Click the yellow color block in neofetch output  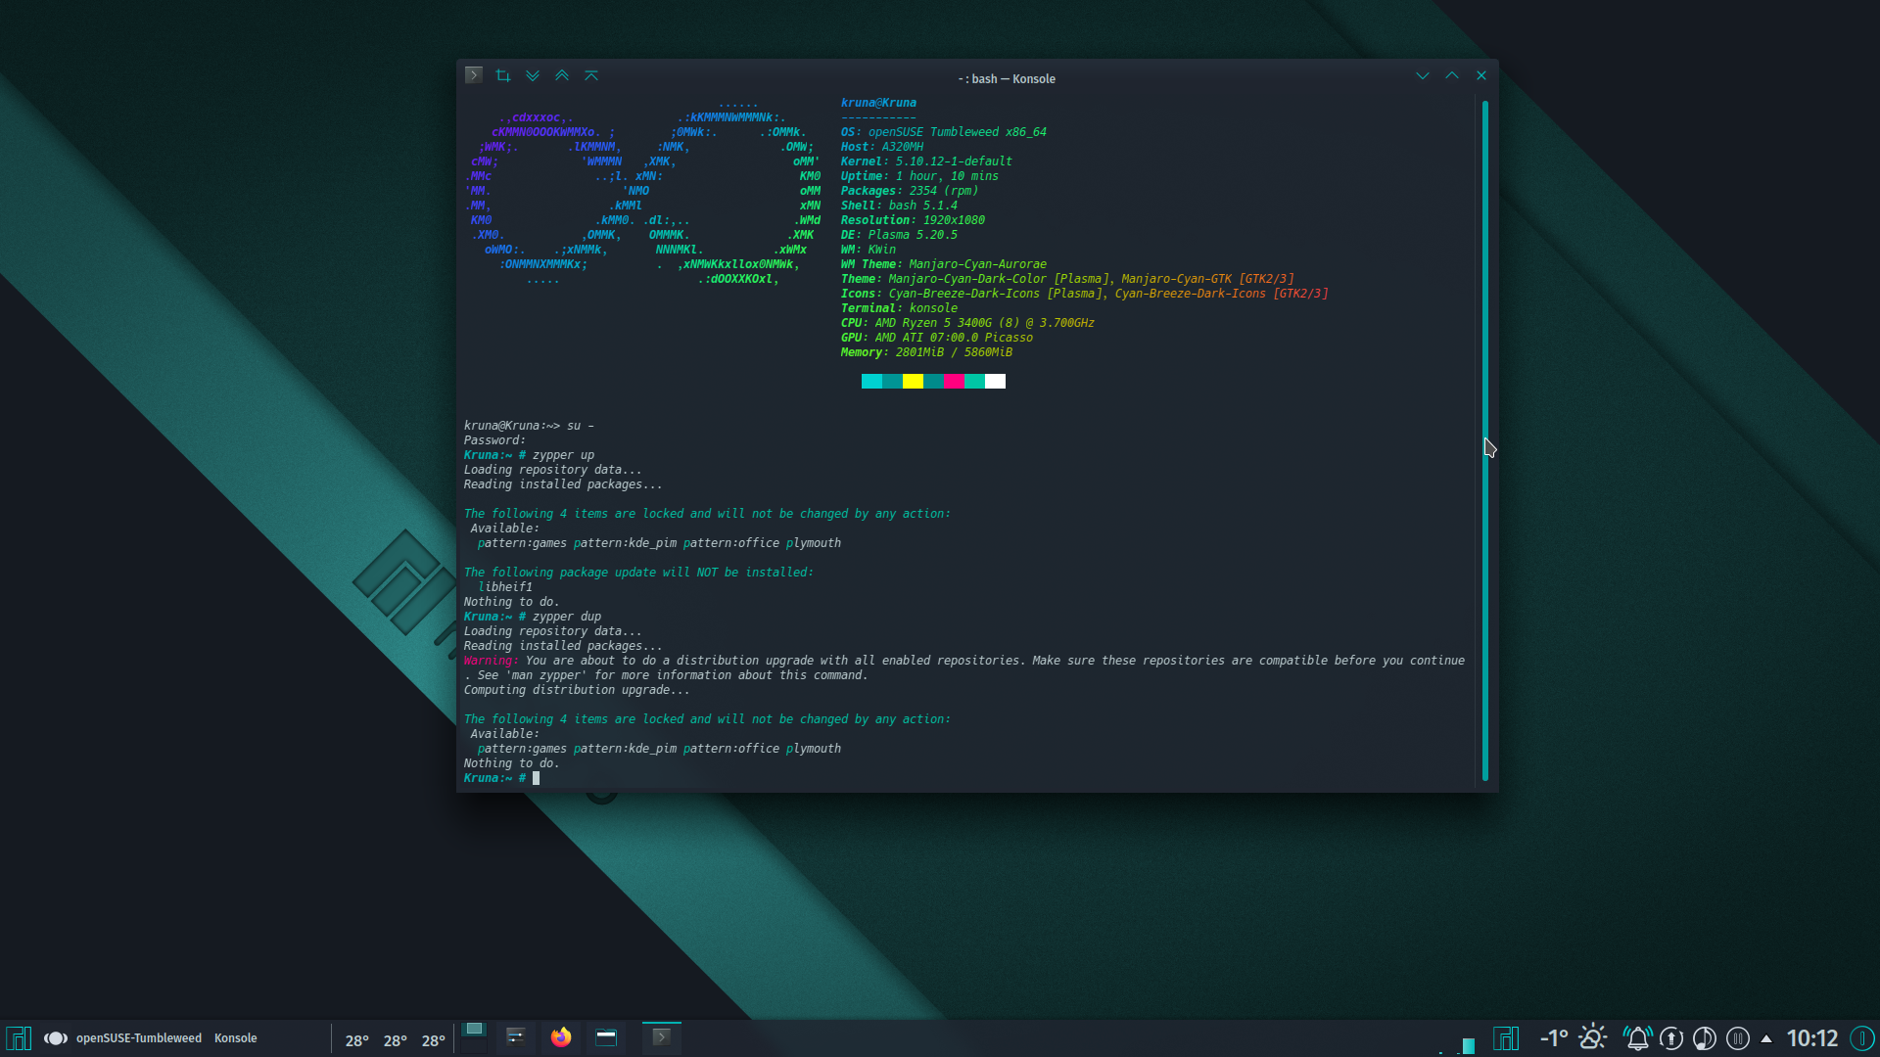pos(913,382)
